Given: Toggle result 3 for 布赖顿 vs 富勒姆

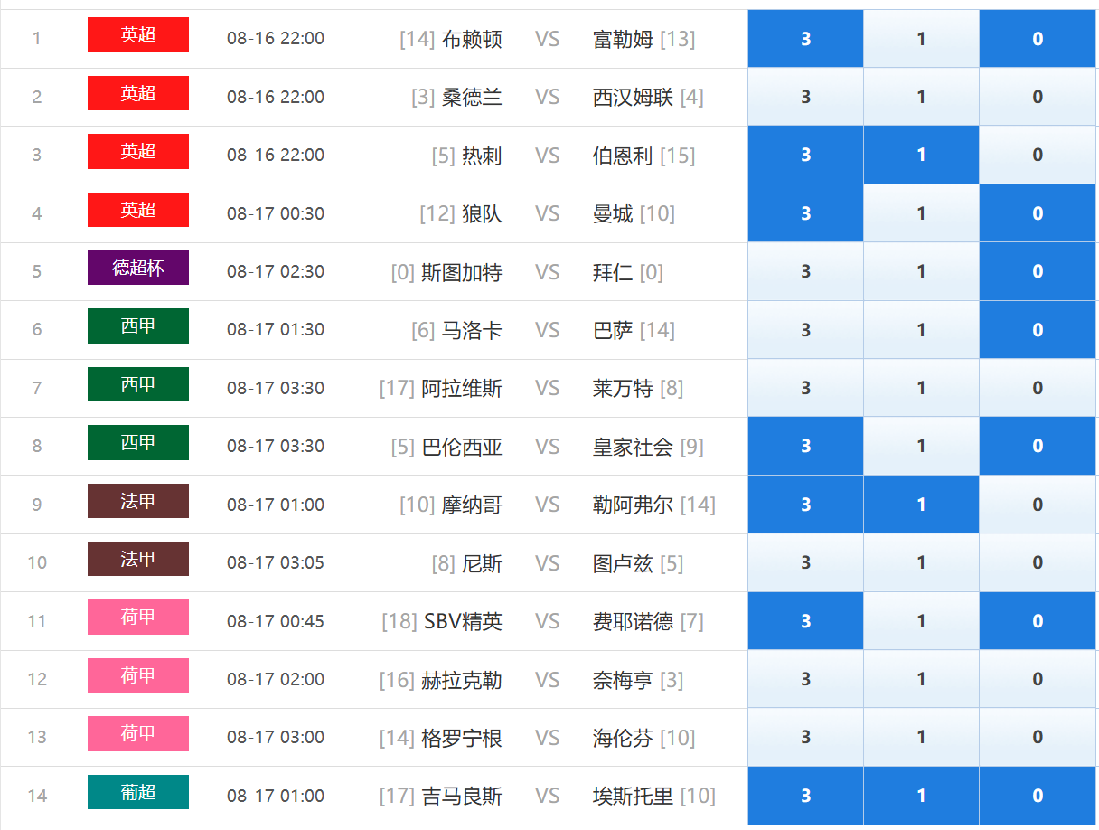Looking at the screenshot, I should pyautogui.click(x=805, y=39).
